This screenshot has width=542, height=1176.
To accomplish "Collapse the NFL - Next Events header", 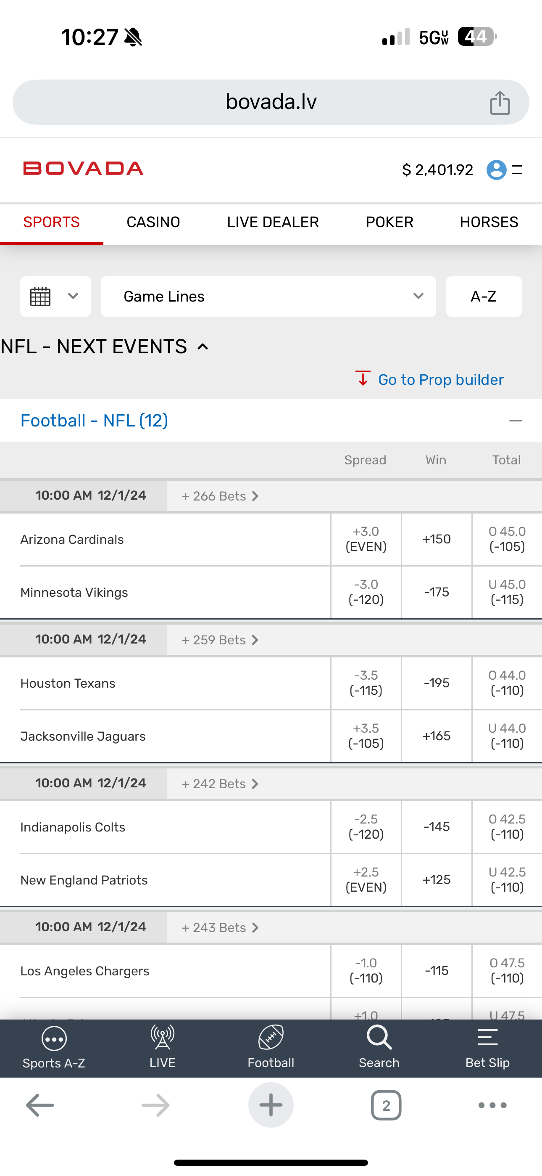I will pos(203,347).
